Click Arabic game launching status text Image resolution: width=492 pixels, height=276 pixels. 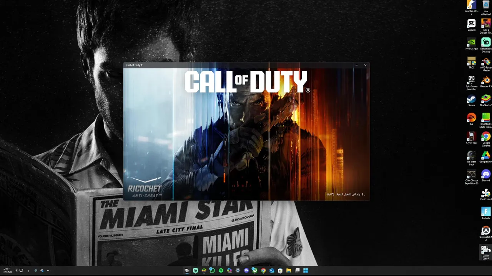tap(343, 194)
